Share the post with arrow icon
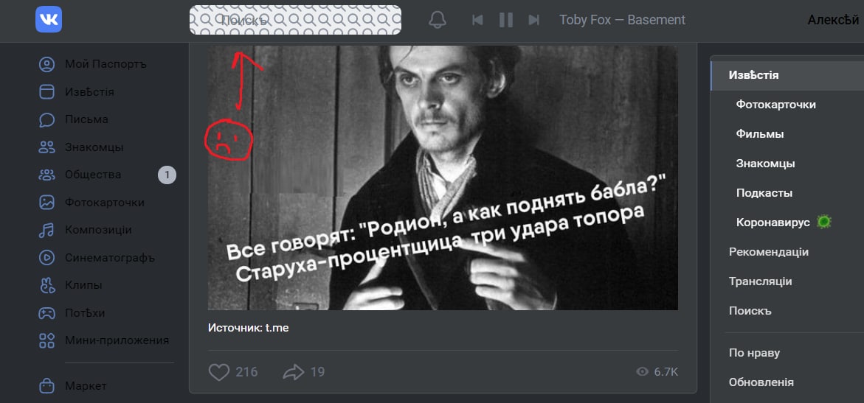 (294, 372)
